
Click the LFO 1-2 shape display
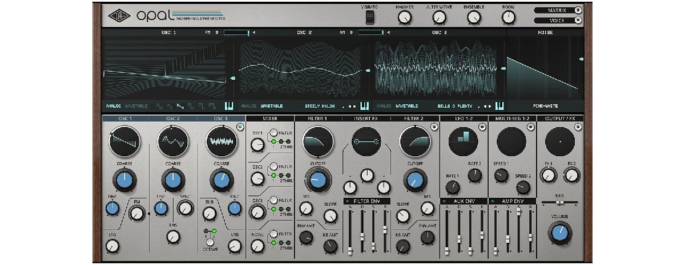click(464, 141)
